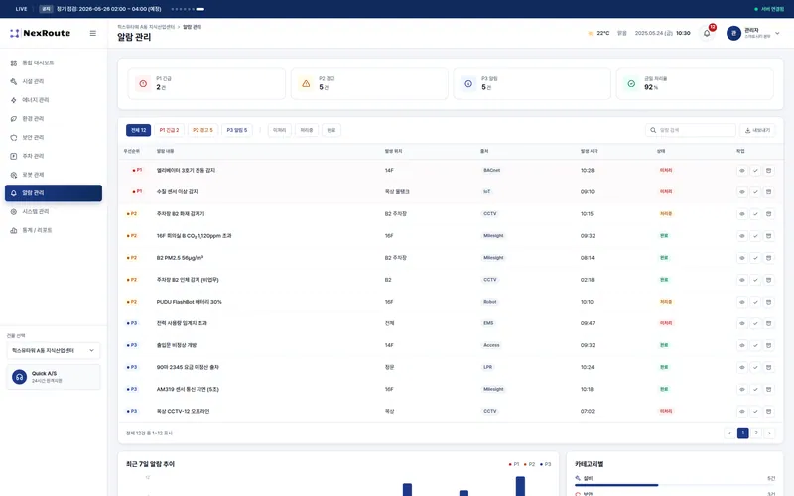Click the 처리중 status in CCTV 10:15 row

(x=666, y=214)
